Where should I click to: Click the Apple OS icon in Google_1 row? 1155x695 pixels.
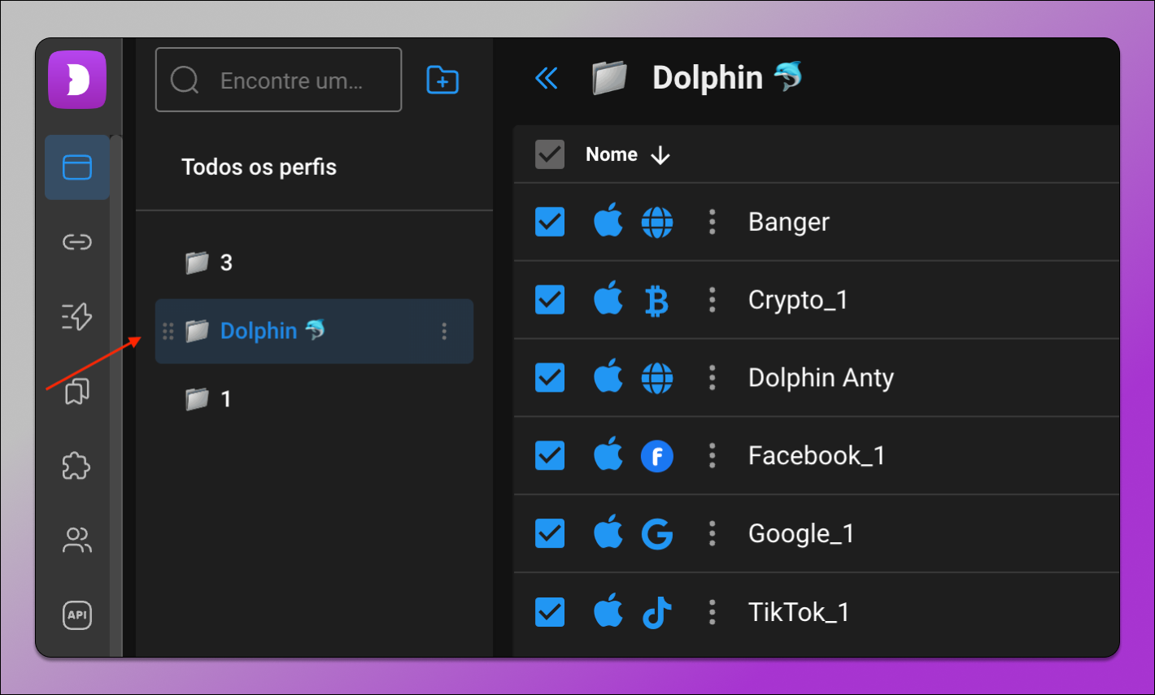(608, 532)
